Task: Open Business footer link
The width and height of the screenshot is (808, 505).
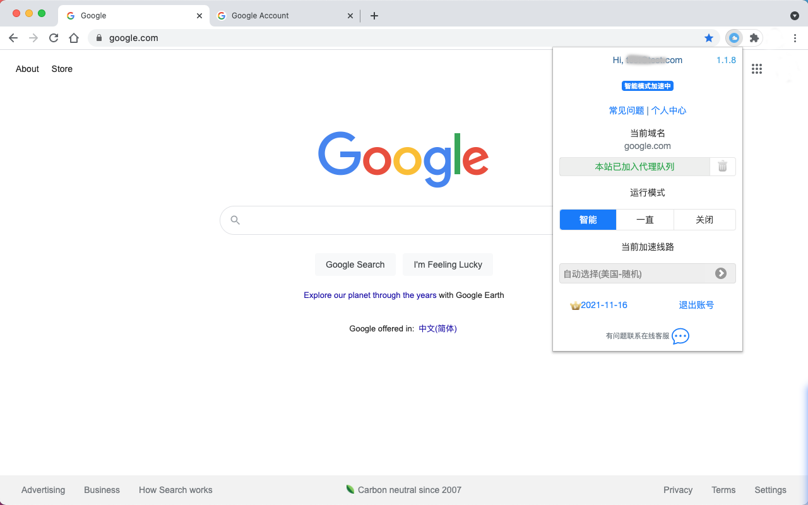Action: [102, 490]
